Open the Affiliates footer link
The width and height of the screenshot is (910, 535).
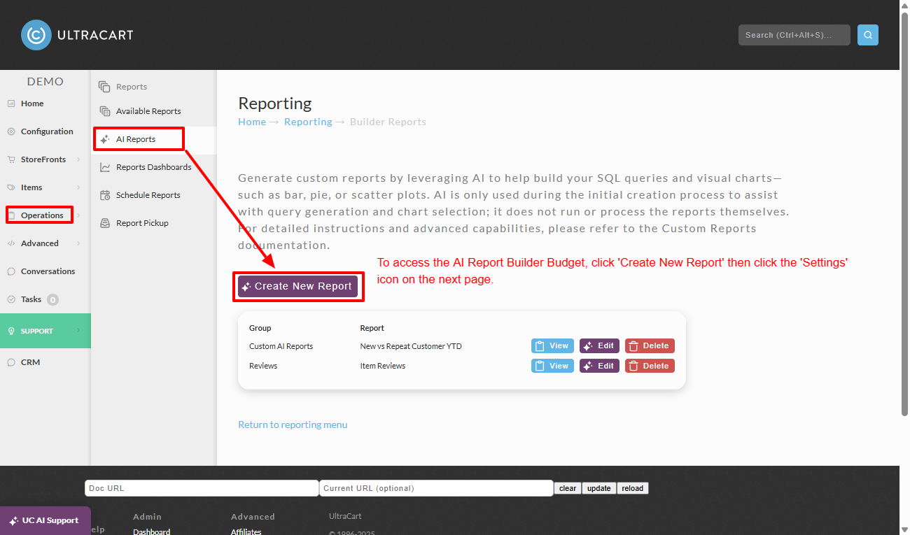[246, 532]
